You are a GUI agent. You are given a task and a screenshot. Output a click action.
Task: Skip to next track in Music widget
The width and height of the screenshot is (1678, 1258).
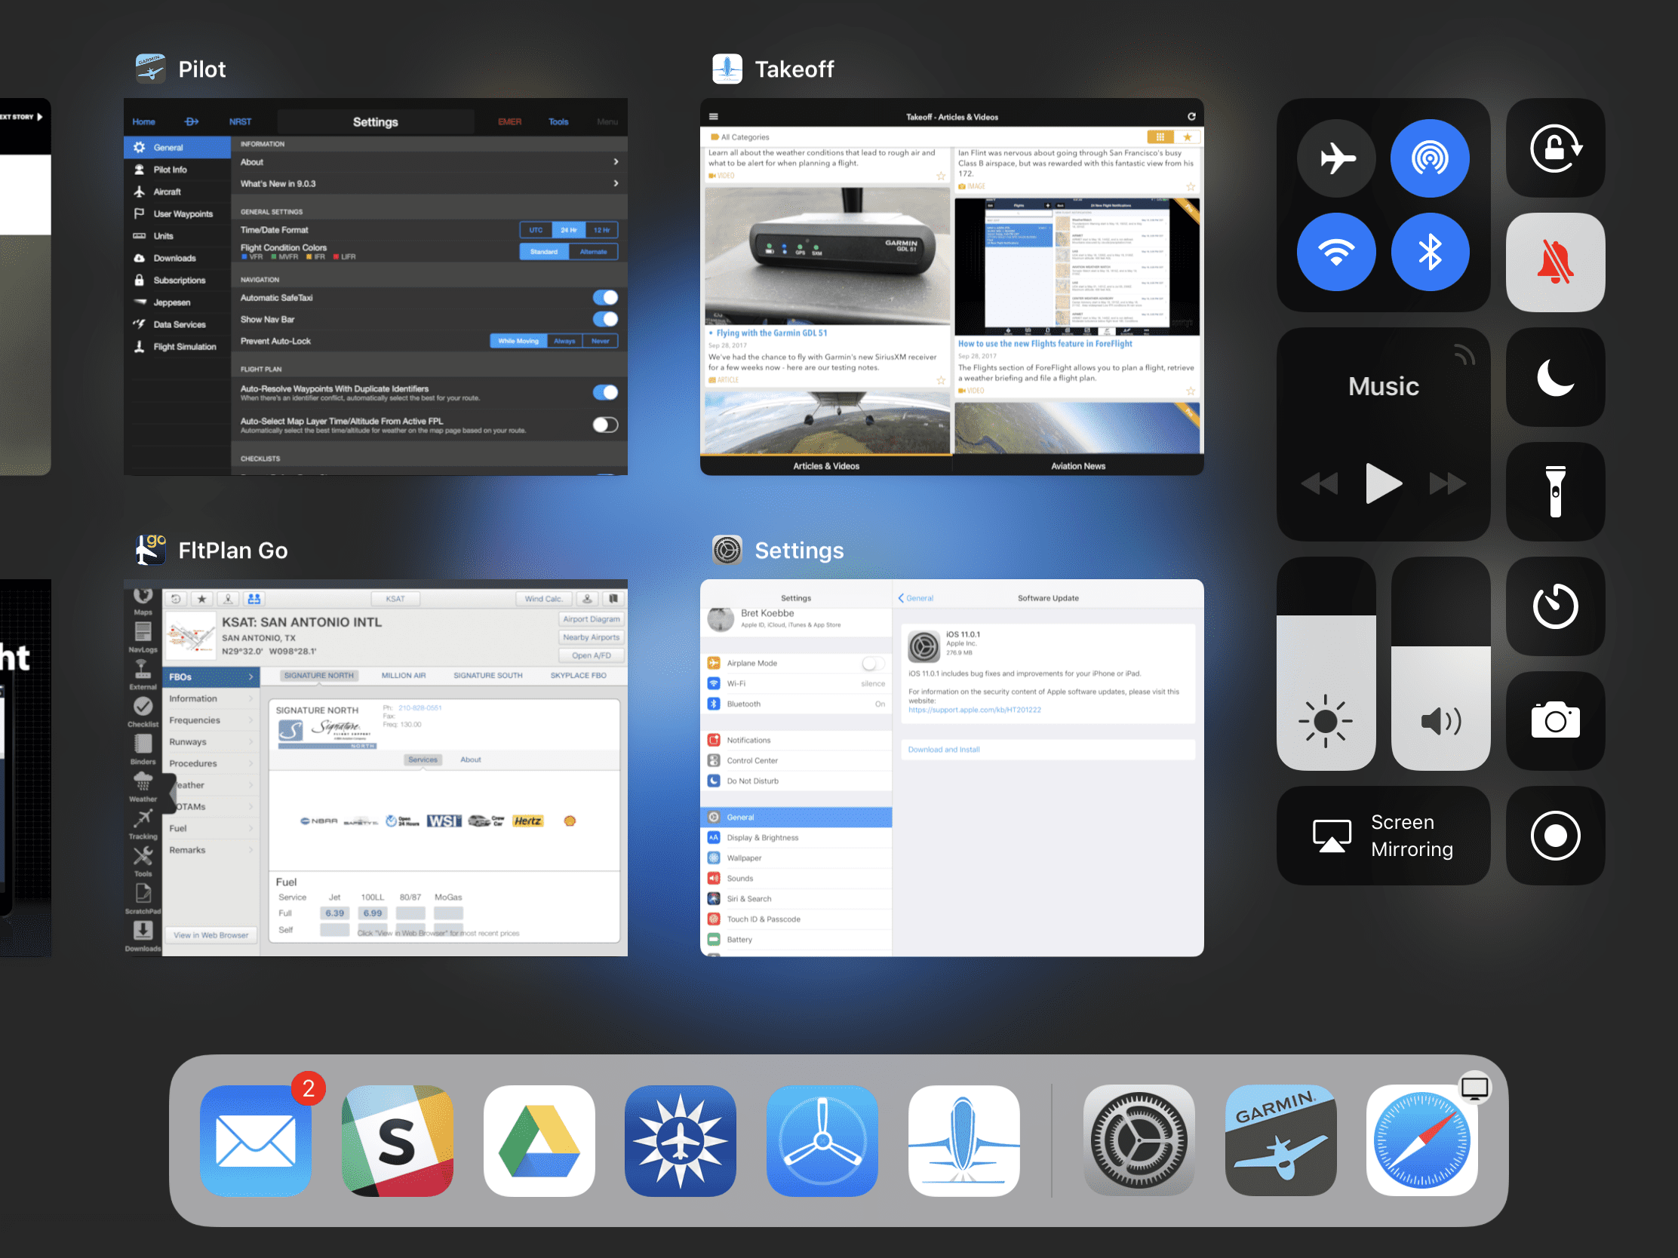coord(1447,483)
